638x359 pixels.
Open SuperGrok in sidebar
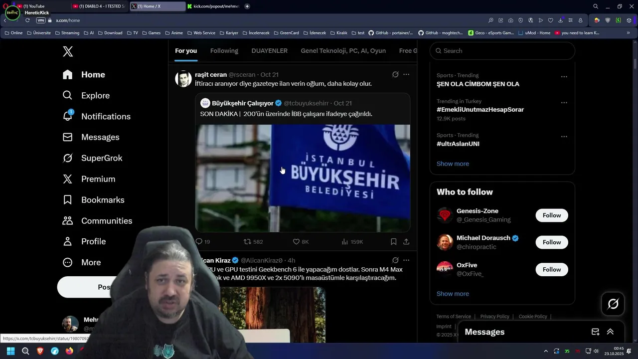92,158
